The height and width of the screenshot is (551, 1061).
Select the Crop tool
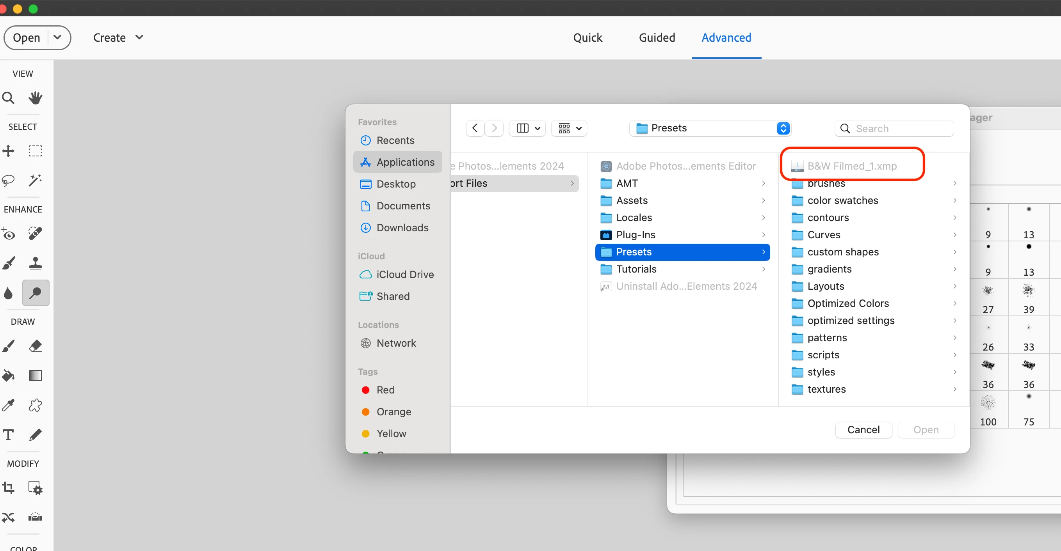click(x=8, y=488)
